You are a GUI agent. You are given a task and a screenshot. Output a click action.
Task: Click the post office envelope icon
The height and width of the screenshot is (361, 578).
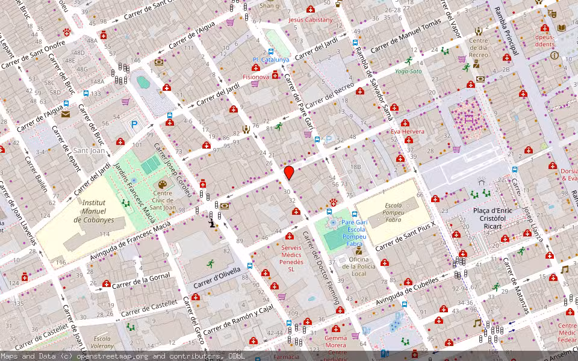tap(66, 114)
